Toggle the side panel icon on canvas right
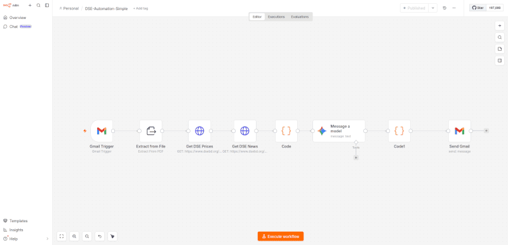Viewport: 508px width, 245px height. (500, 60)
